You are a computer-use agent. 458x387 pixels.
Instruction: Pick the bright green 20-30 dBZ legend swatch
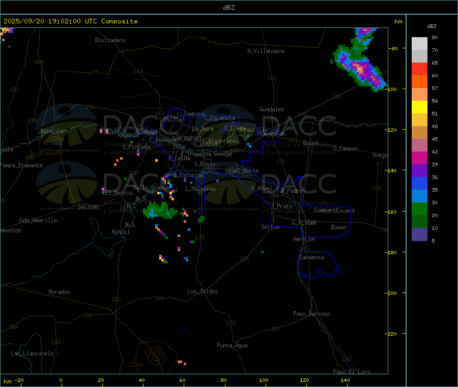point(419,209)
